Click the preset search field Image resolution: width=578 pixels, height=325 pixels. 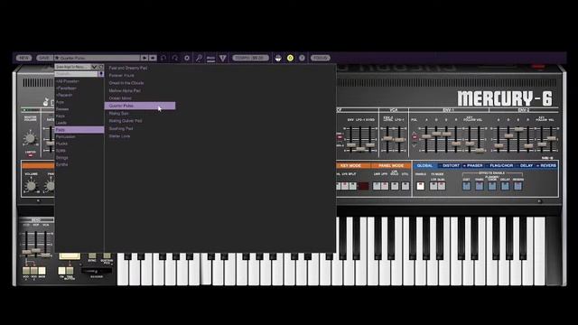pyautogui.click(x=76, y=74)
